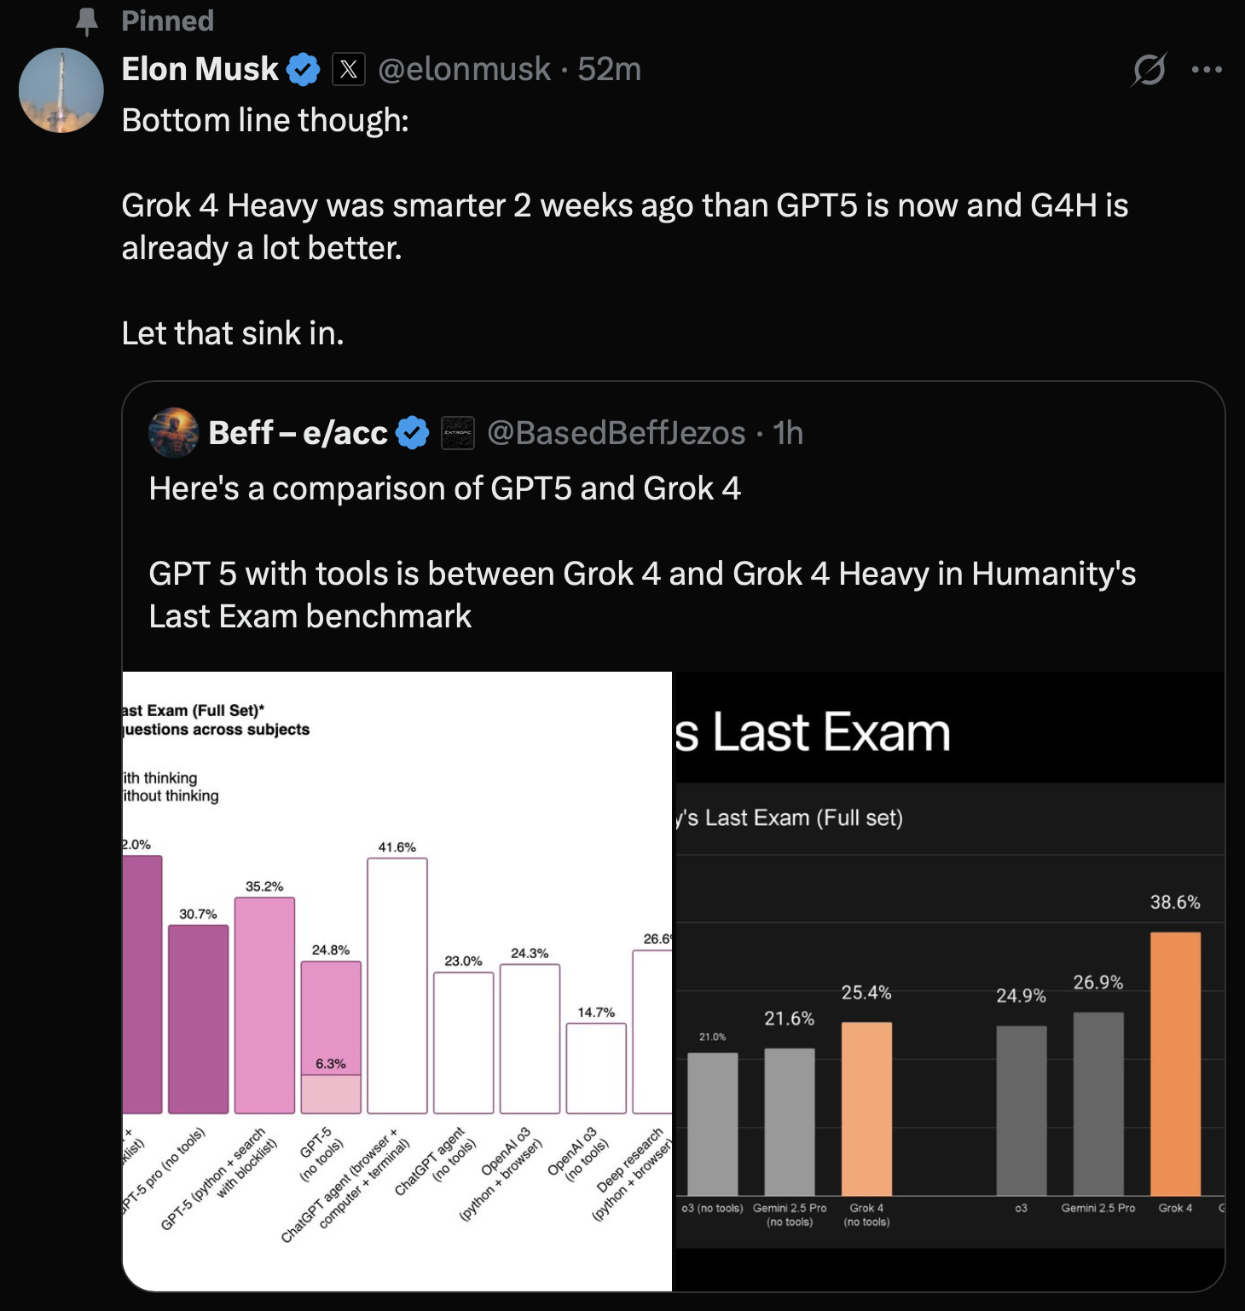Click the 1h quoted post timestamp

point(788,433)
